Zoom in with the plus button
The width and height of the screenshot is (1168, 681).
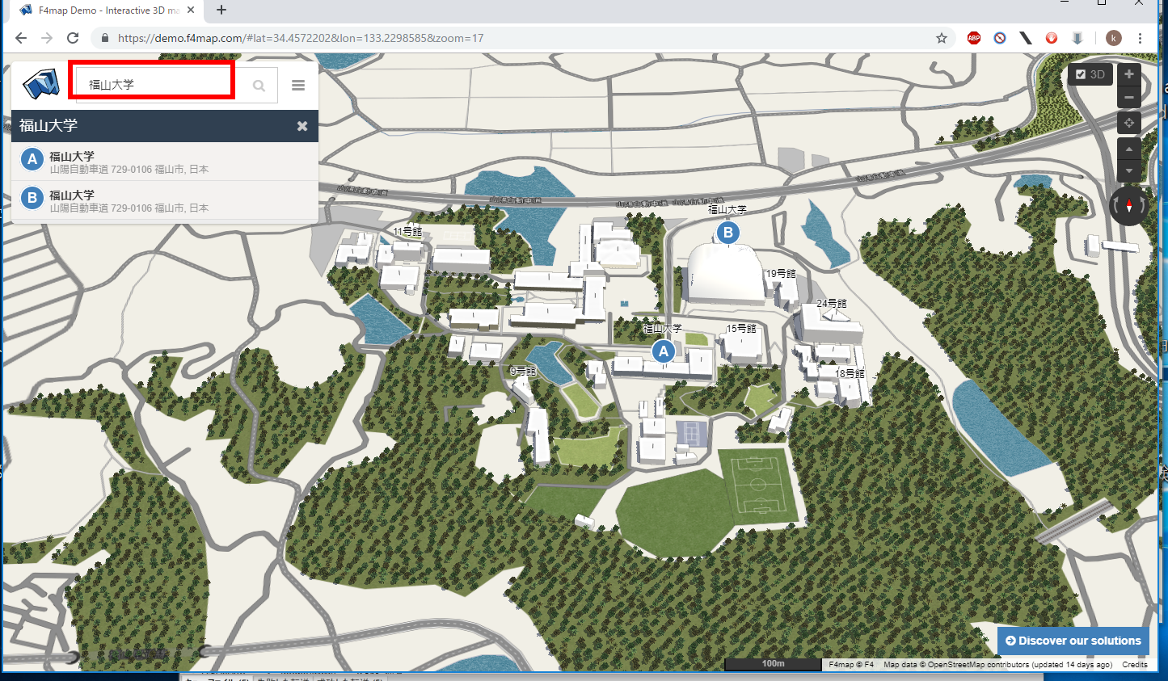[1129, 74]
